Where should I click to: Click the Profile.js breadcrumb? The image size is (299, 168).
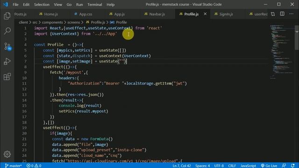click(x=98, y=22)
